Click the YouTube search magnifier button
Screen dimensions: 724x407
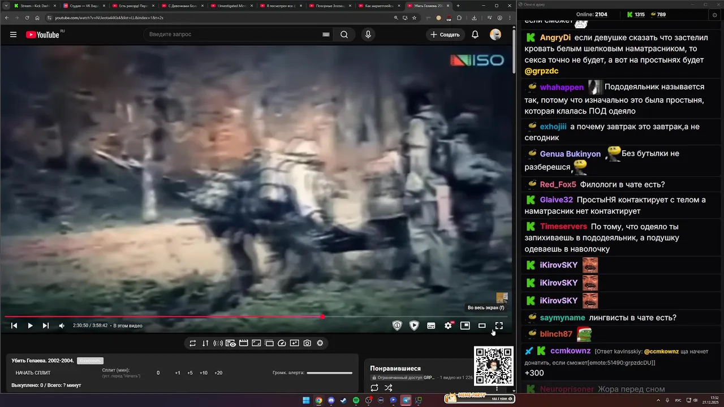click(x=344, y=34)
